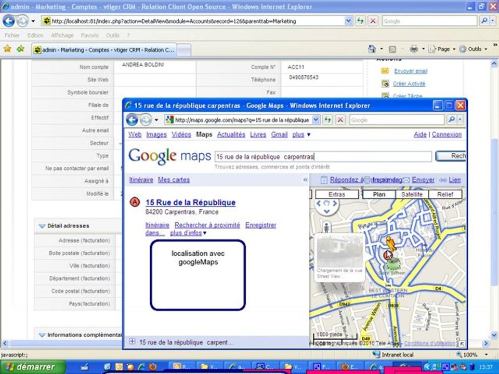The width and height of the screenshot is (499, 374).
Task: Click Back arrow in Google Maps window
Action: point(132,119)
